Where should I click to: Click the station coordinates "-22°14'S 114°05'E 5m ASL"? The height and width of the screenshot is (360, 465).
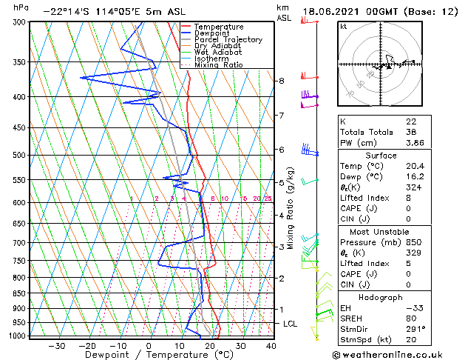click(115, 12)
